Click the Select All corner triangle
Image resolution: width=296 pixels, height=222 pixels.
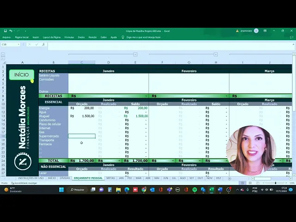[x=3, y=62]
